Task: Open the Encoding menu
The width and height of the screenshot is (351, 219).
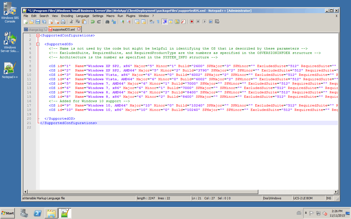Action: [67, 16]
